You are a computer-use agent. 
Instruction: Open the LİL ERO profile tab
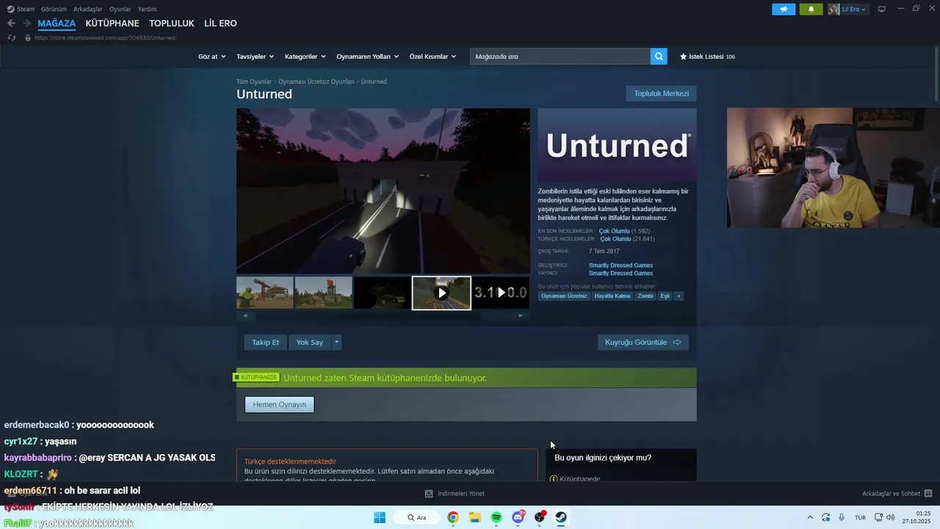click(x=220, y=24)
